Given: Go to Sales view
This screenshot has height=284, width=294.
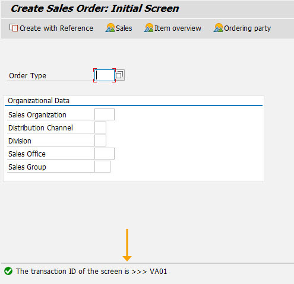Looking at the screenshot, I should tap(119, 28).
